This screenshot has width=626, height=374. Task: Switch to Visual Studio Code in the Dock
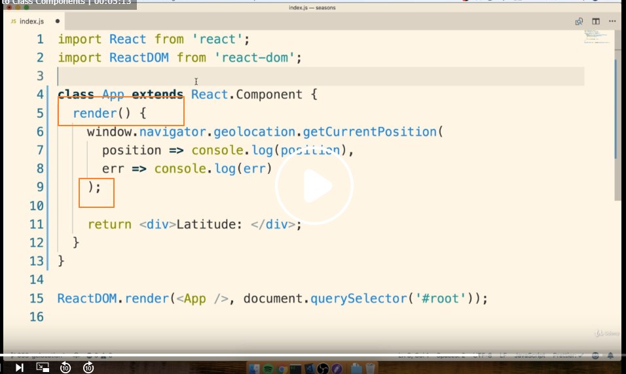point(310,369)
